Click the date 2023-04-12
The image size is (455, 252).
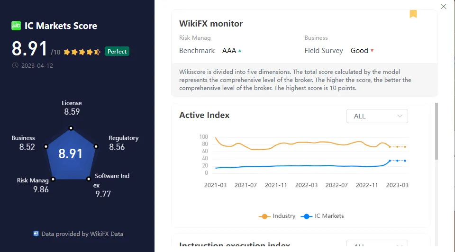pos(37,66)
